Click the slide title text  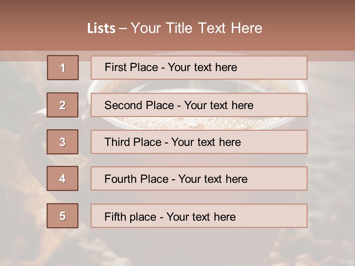click(175, 28)
